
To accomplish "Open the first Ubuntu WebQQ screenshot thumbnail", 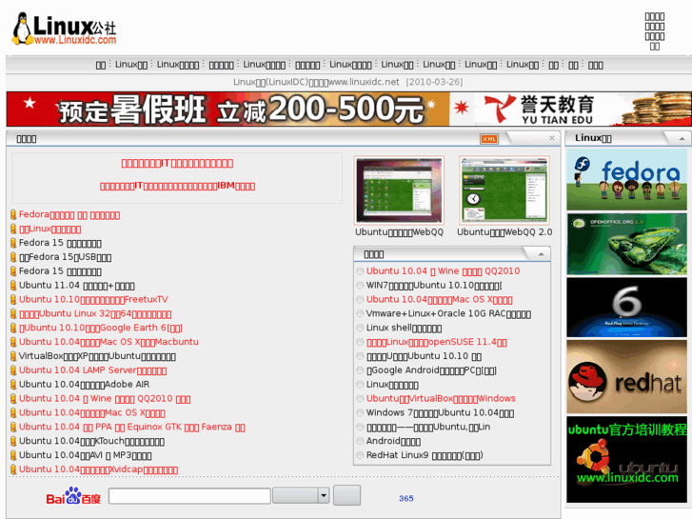I will tap(399, 190).
